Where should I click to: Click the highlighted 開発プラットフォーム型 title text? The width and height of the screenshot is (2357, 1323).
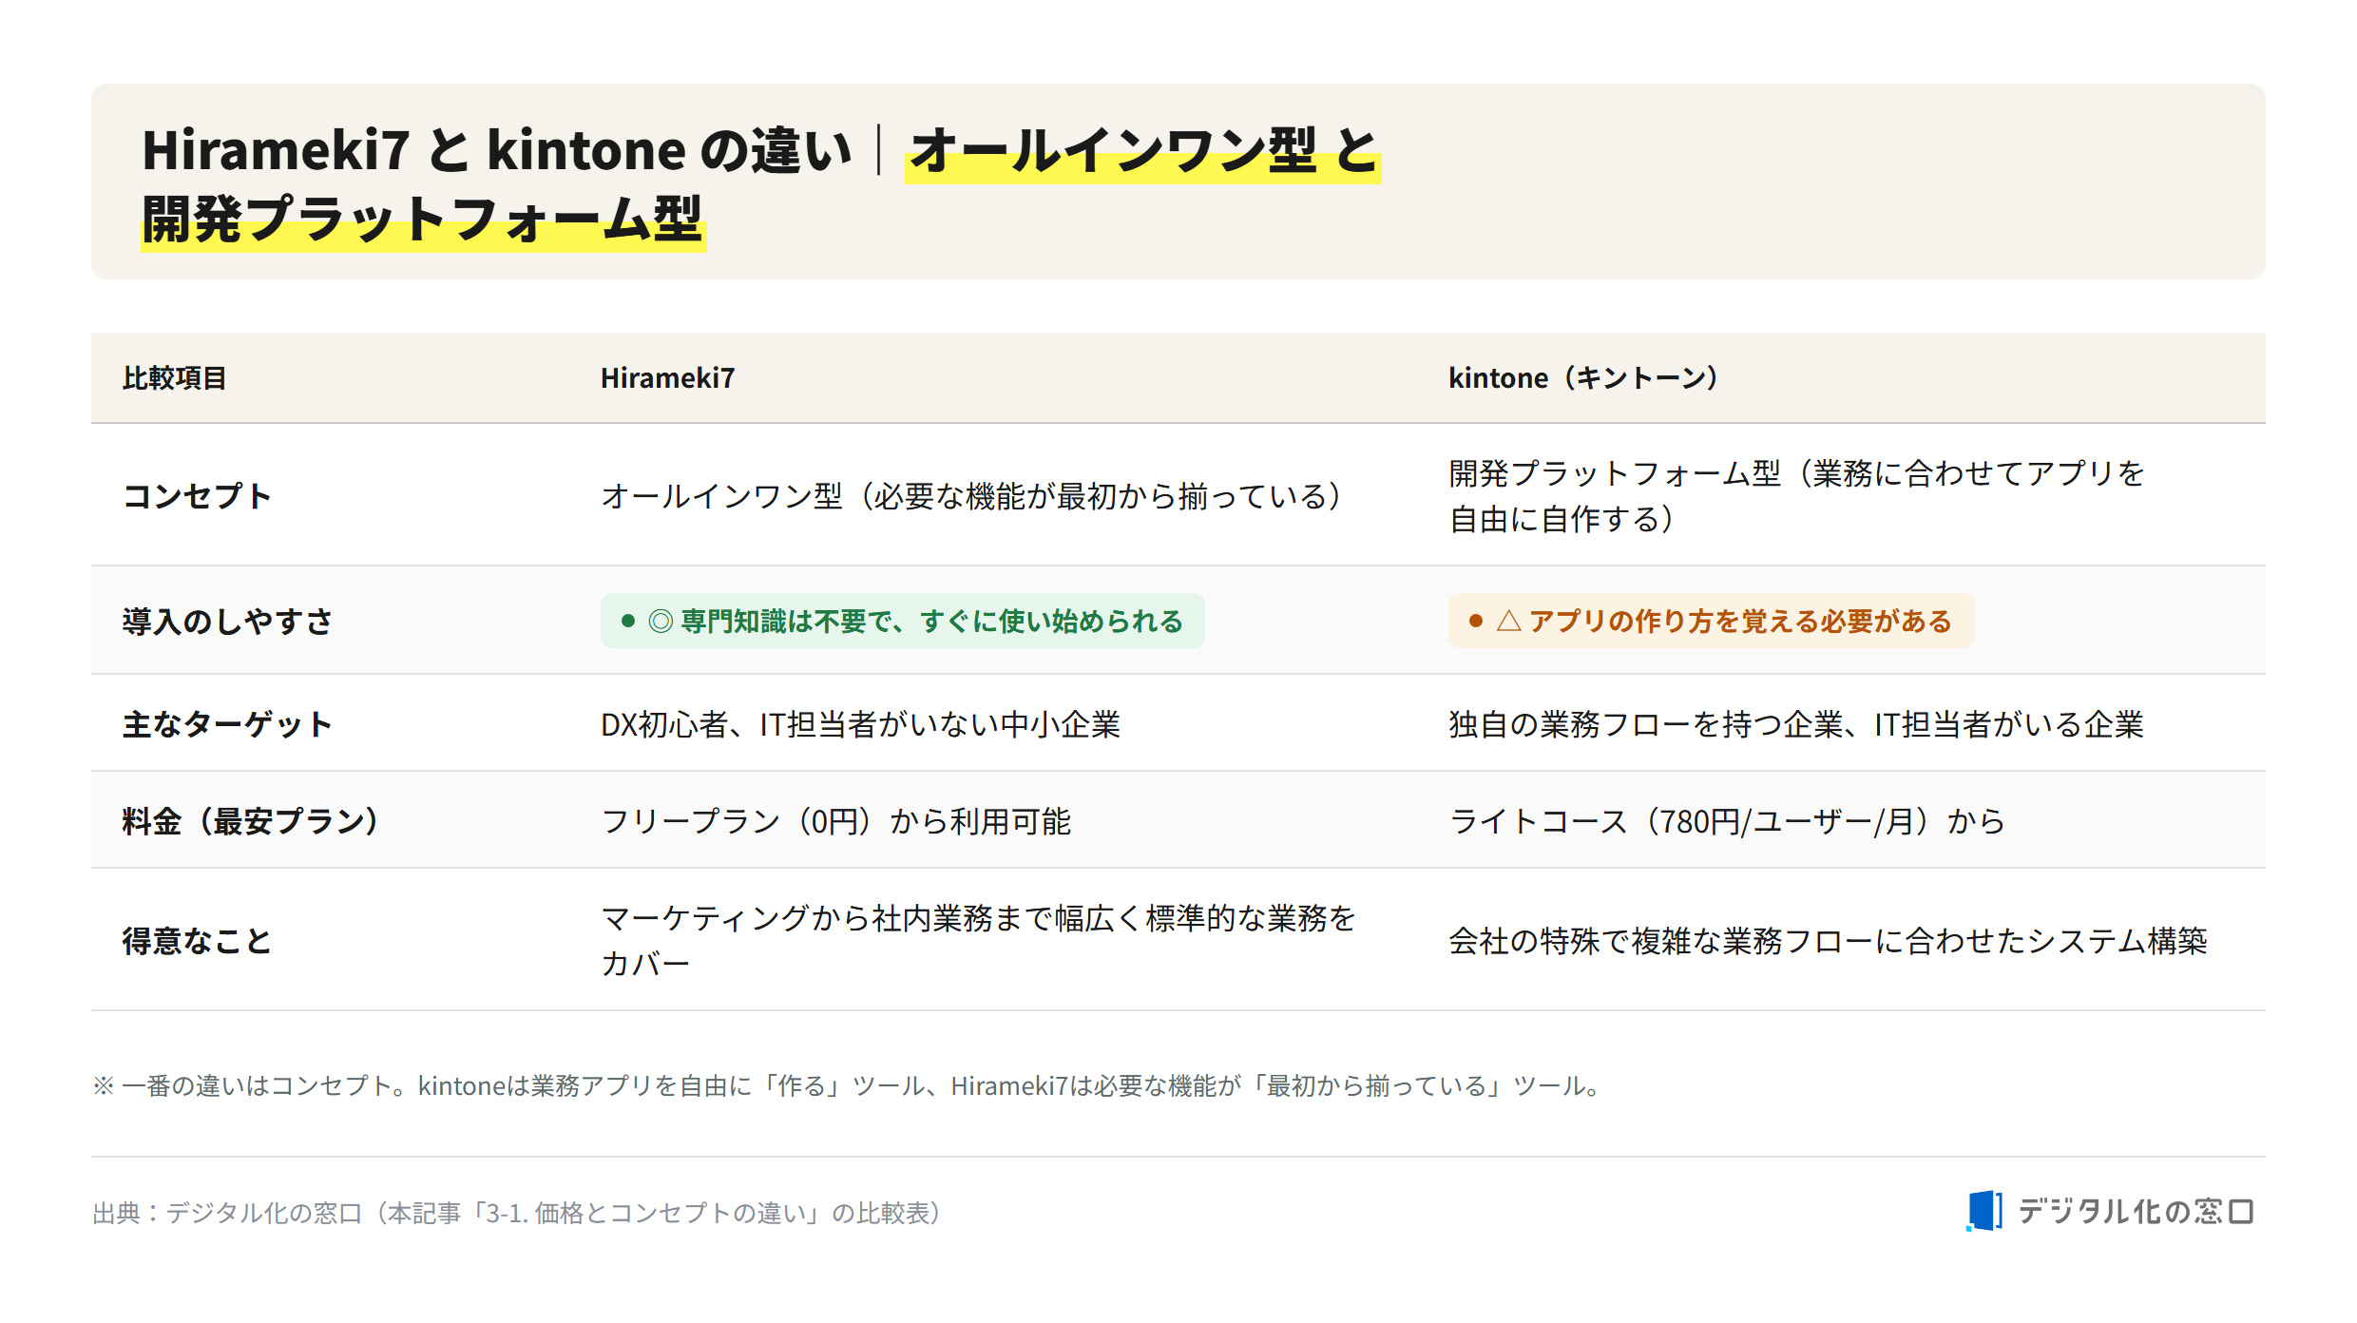point(423,220)
